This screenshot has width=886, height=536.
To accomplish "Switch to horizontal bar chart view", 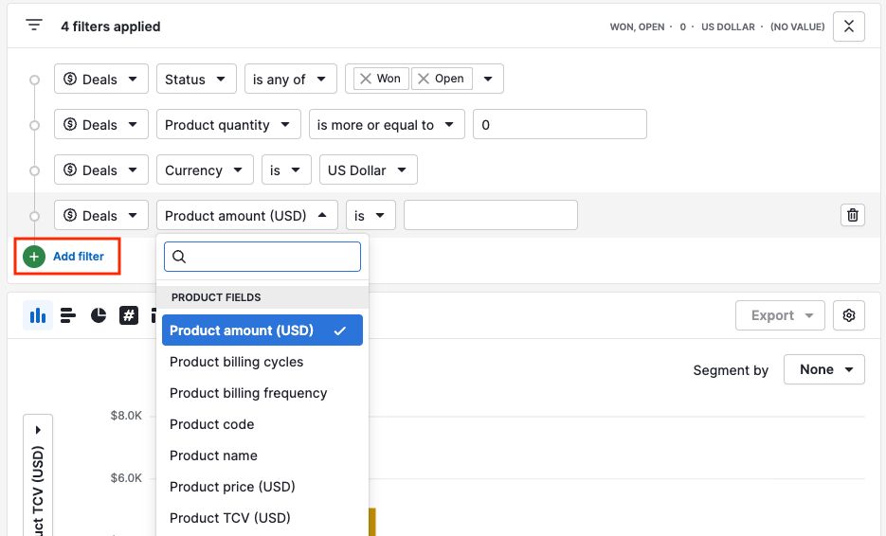I will pos(68,315).
